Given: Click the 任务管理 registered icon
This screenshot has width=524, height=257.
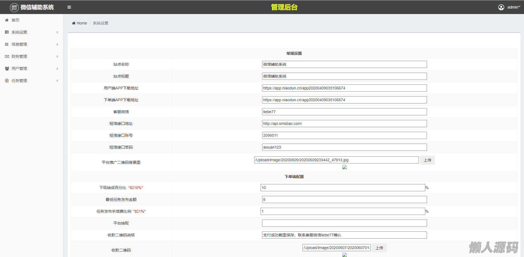Looking at the screenshot, I should [x=7, y=81].
